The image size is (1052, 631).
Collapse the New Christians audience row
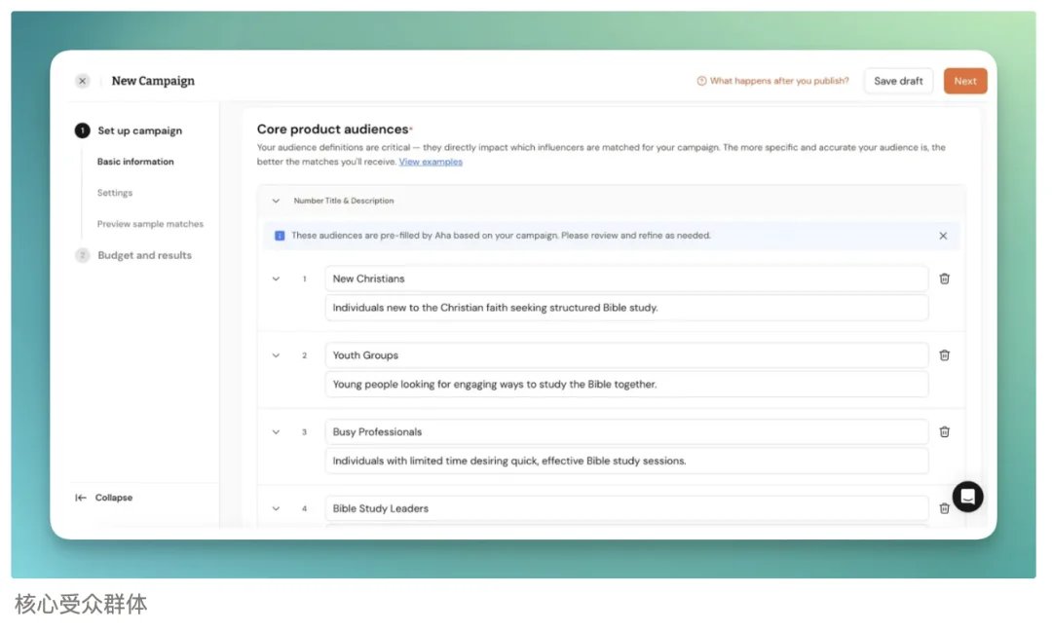(276, 278)
